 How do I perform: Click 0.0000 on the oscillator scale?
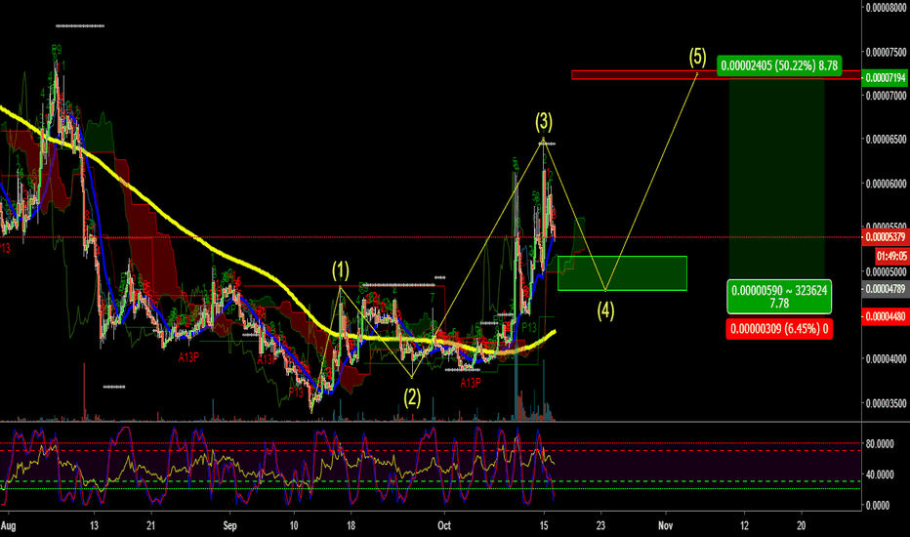(878, 506)
